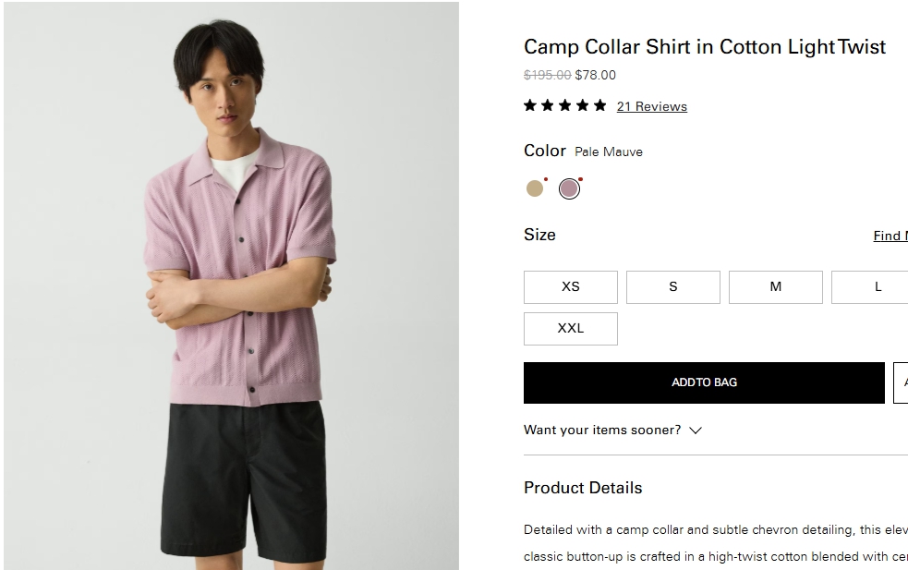Screen dimensions: 908x570
Task: Click the first rating star
Action: pyautogui.click(x=530, y=105)
